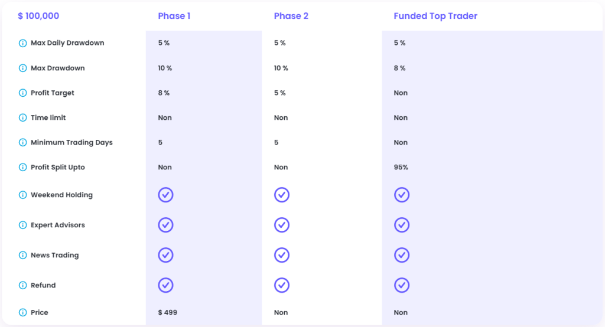Image resolution: width=605 pixels, height=327 pixels.
Task: Click News Trading checkmark under Funded Top Trader
Action: (402, 255)
